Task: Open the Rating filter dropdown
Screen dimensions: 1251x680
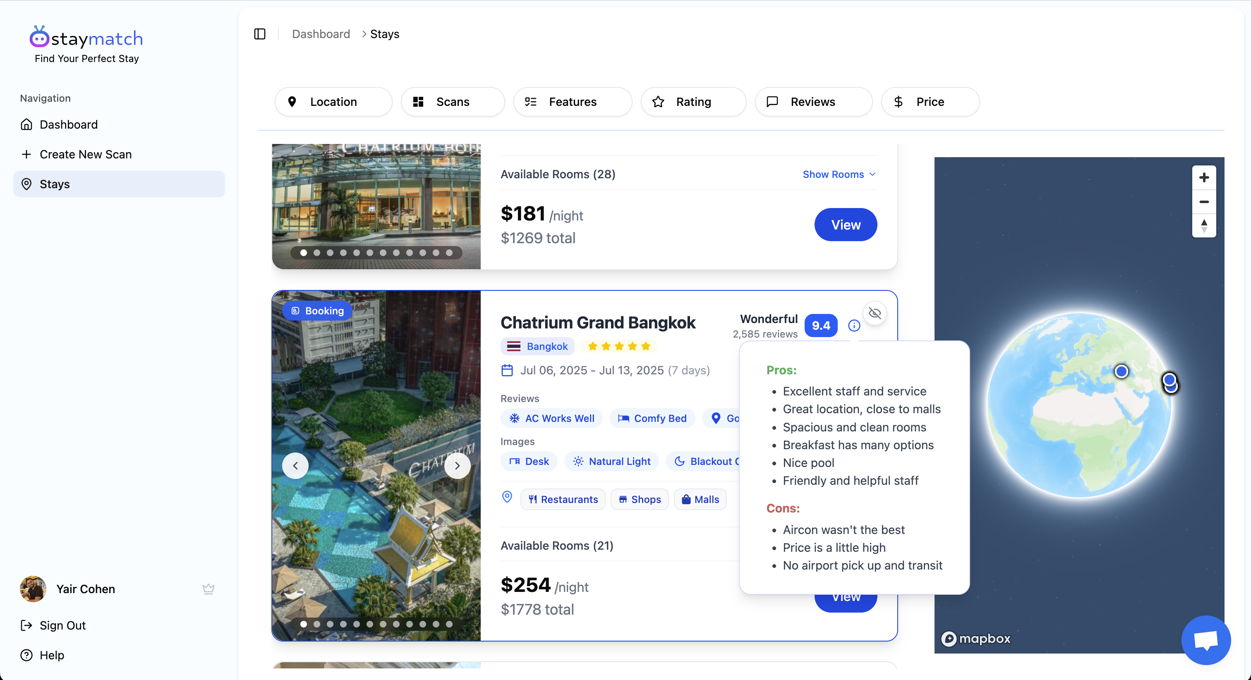Action: coord(693,101)
